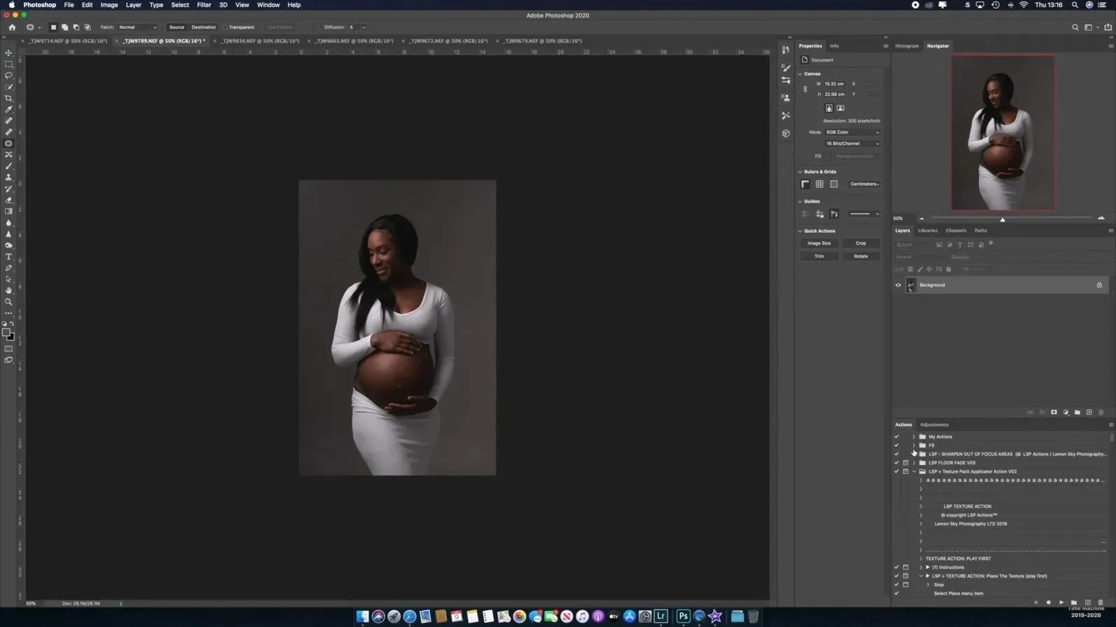
Task: Select the Zoom tool in toolbar
Action: 9,302
